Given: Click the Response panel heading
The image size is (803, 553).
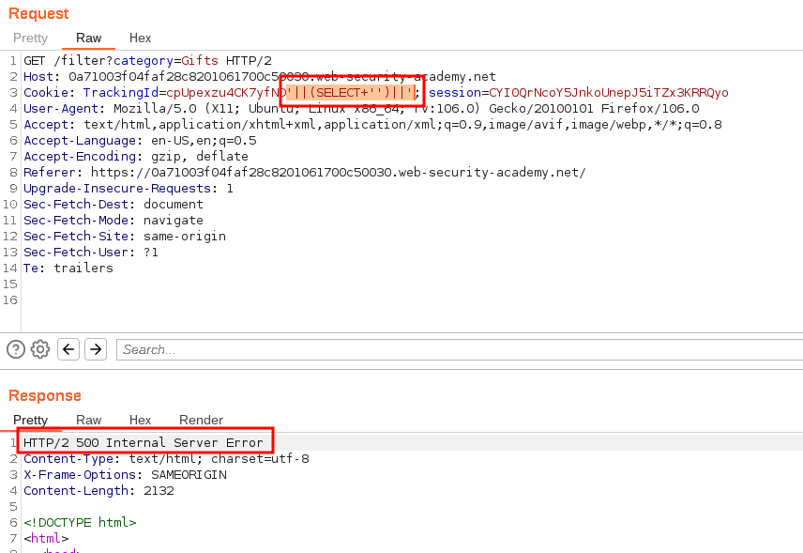Looking at the screenshot, I should (x=45, y=395).
